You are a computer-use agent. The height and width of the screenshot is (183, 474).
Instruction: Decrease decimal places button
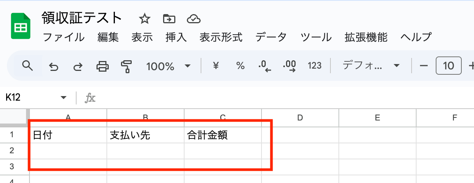(x=265, y=66)
